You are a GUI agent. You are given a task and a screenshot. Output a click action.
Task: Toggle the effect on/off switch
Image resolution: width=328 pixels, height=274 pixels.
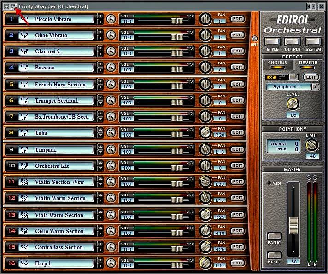click(281, 77)
